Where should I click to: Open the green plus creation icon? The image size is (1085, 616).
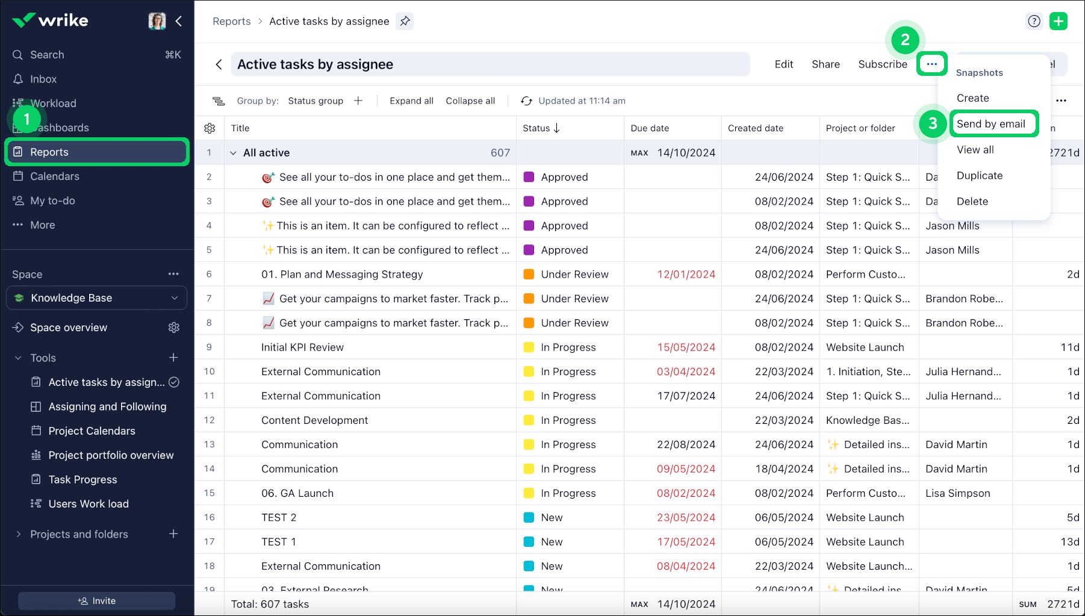tap(1059, 21)
